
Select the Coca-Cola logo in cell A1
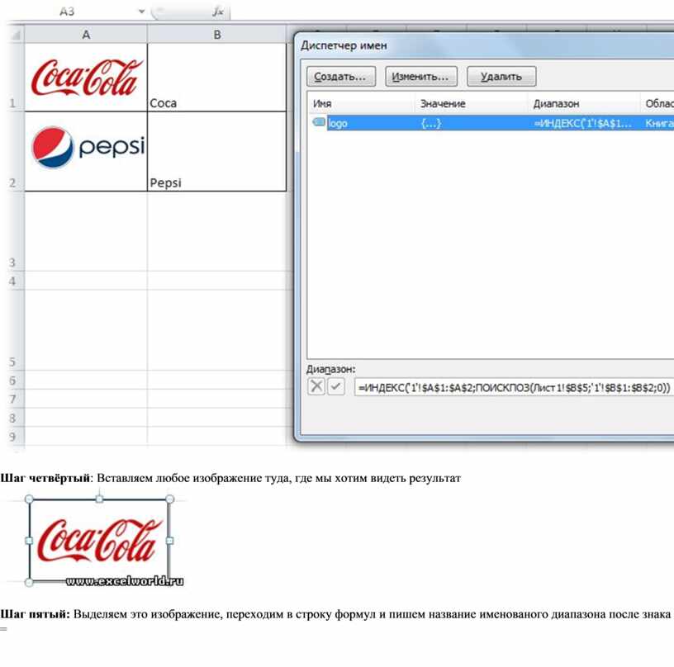coord(87,77)
